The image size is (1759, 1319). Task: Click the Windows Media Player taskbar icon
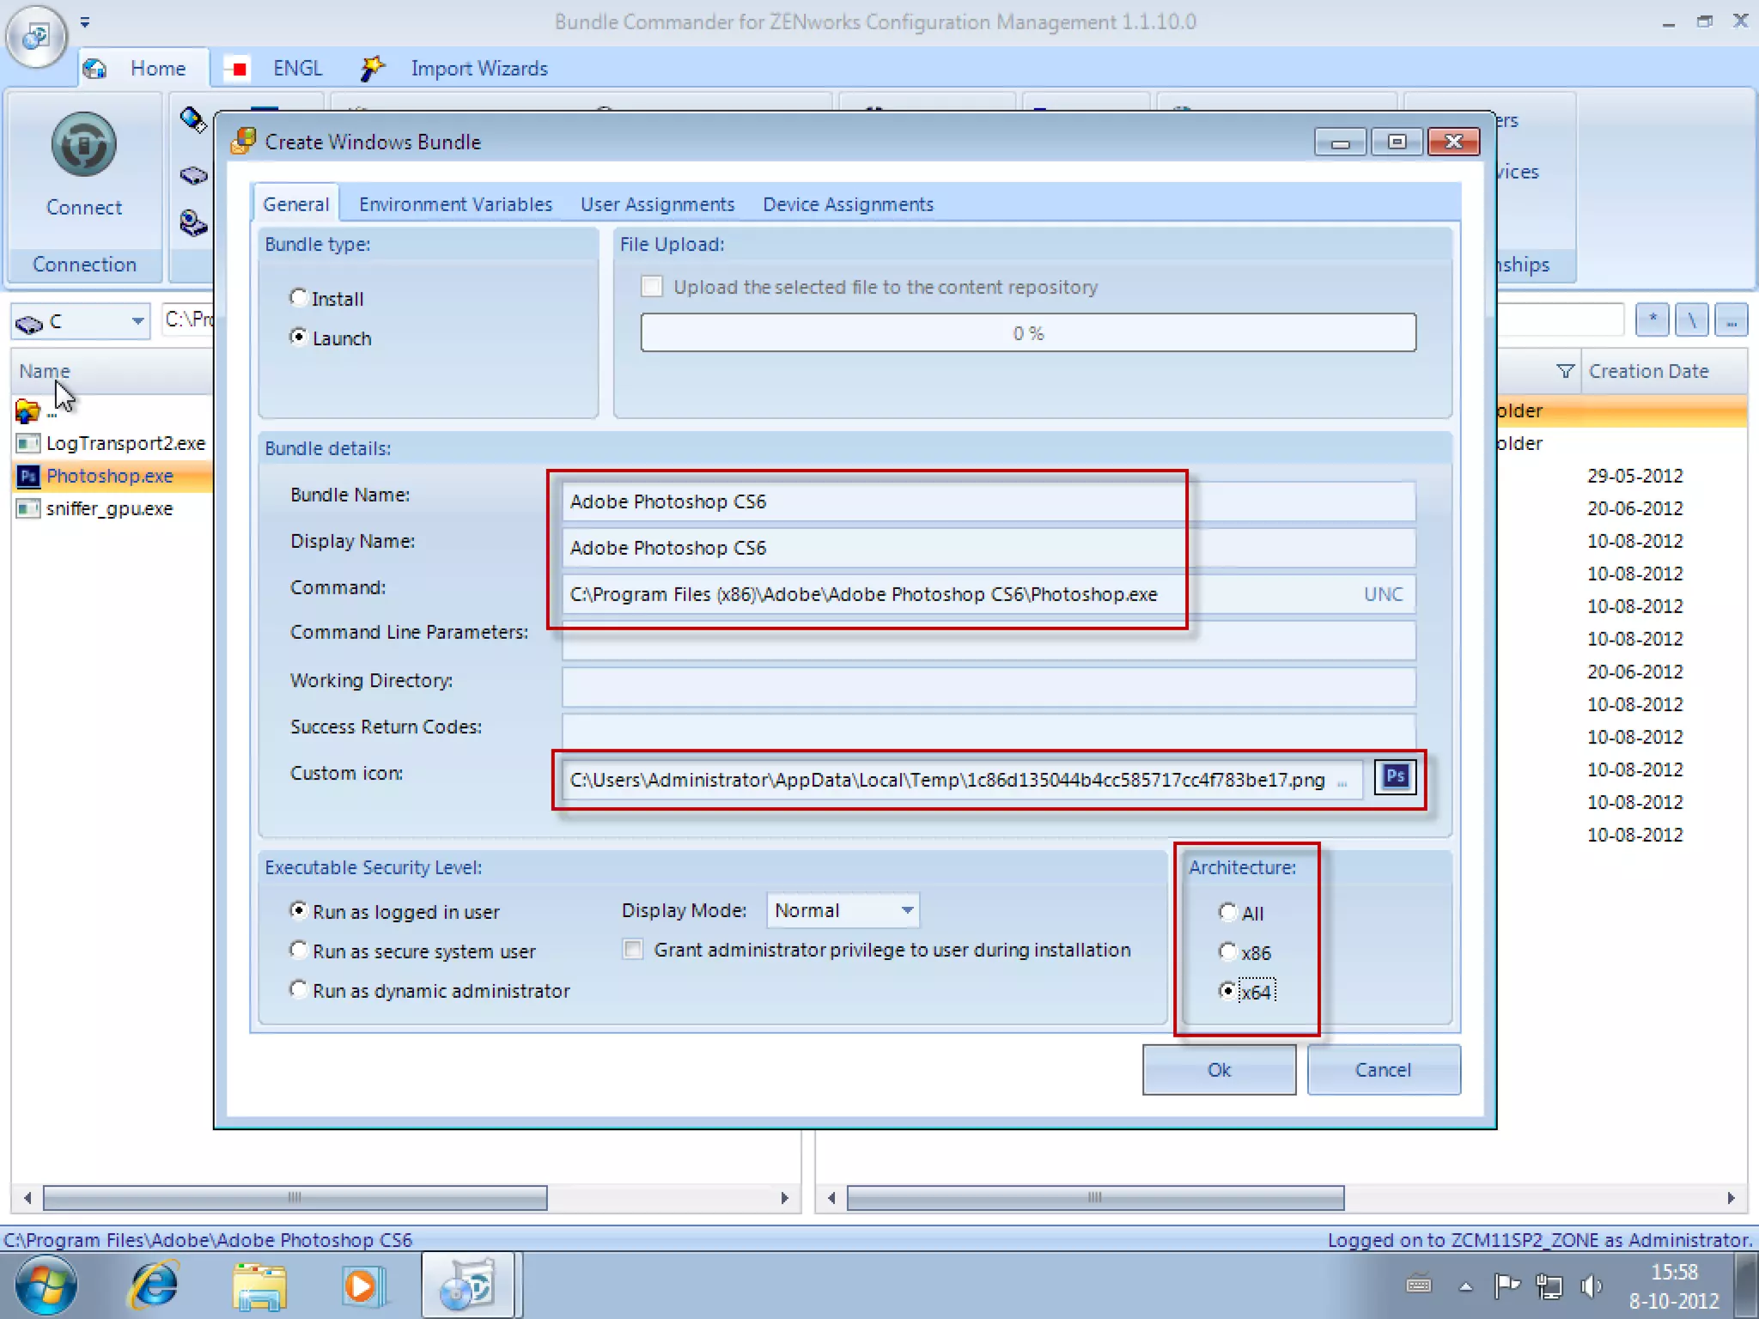coord(361,1286)
